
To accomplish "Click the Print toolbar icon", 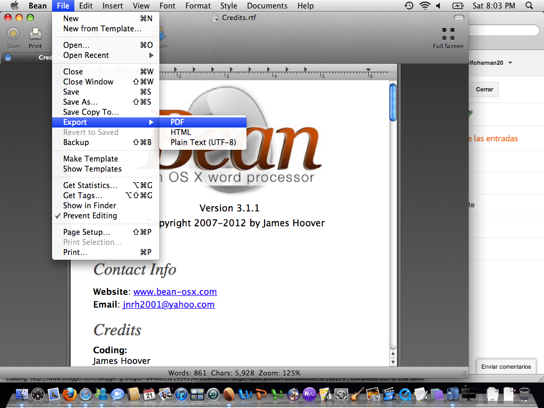I will 35,34.
